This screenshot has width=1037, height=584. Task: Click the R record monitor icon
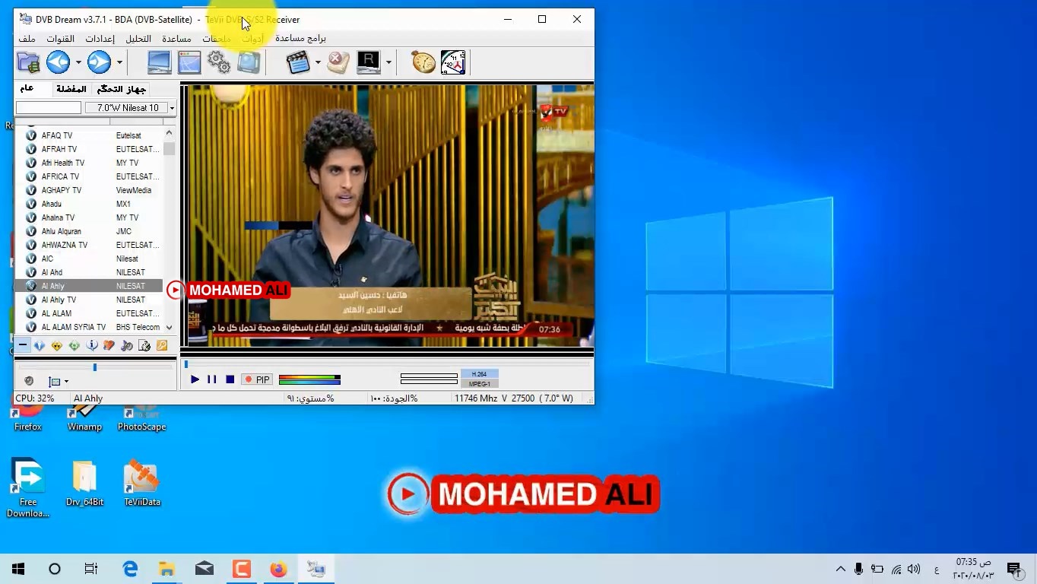pos(368,62)
